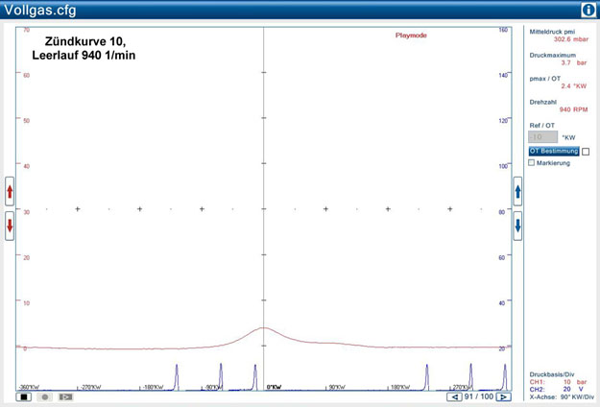Screen dimensions: 600x407
Task: Enable the Markierung checkbox
Action: coord(532,163)
